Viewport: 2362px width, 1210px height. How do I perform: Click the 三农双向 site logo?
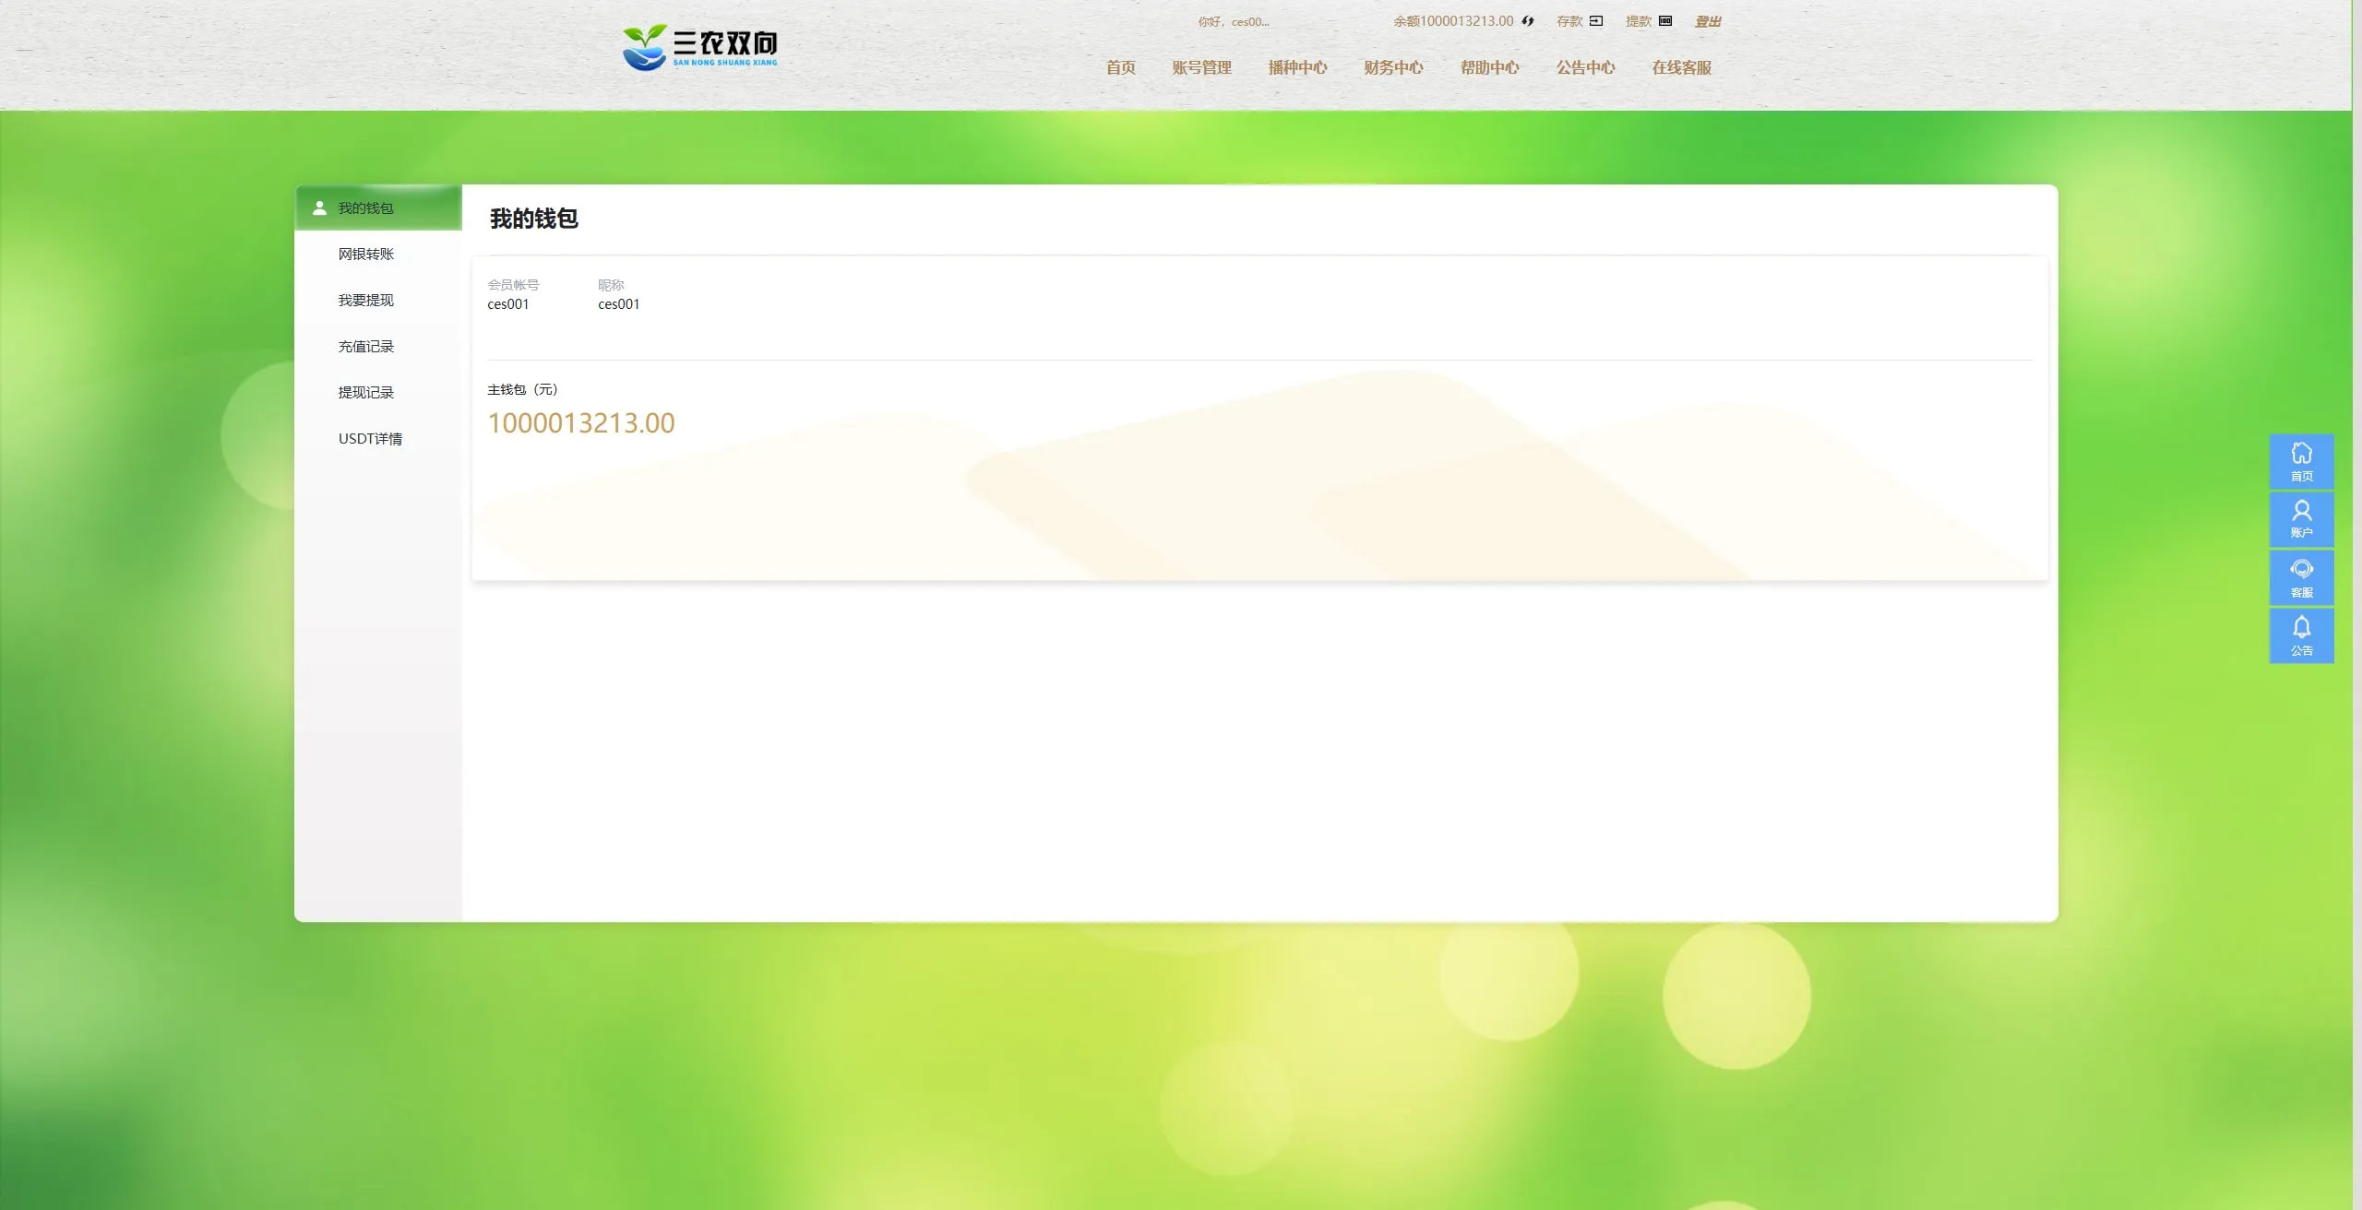click(700, 47)
